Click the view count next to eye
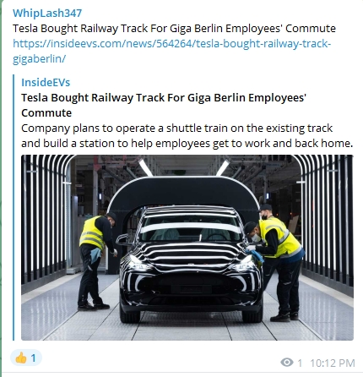This screenshot has height=377, width=363. coord(300,363)
